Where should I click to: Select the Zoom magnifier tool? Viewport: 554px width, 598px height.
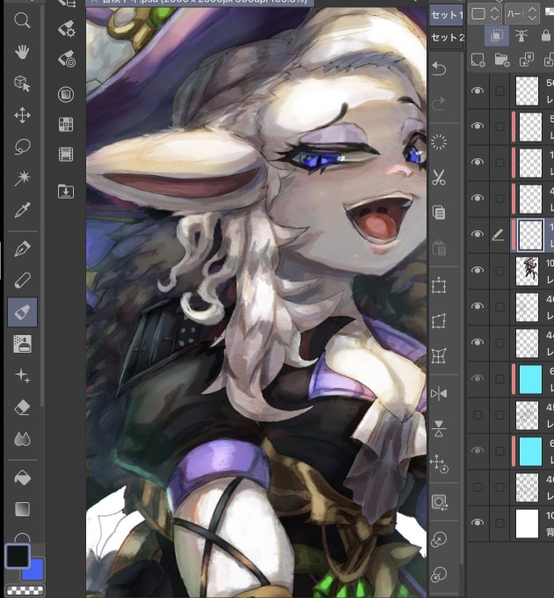pos(22,20)
